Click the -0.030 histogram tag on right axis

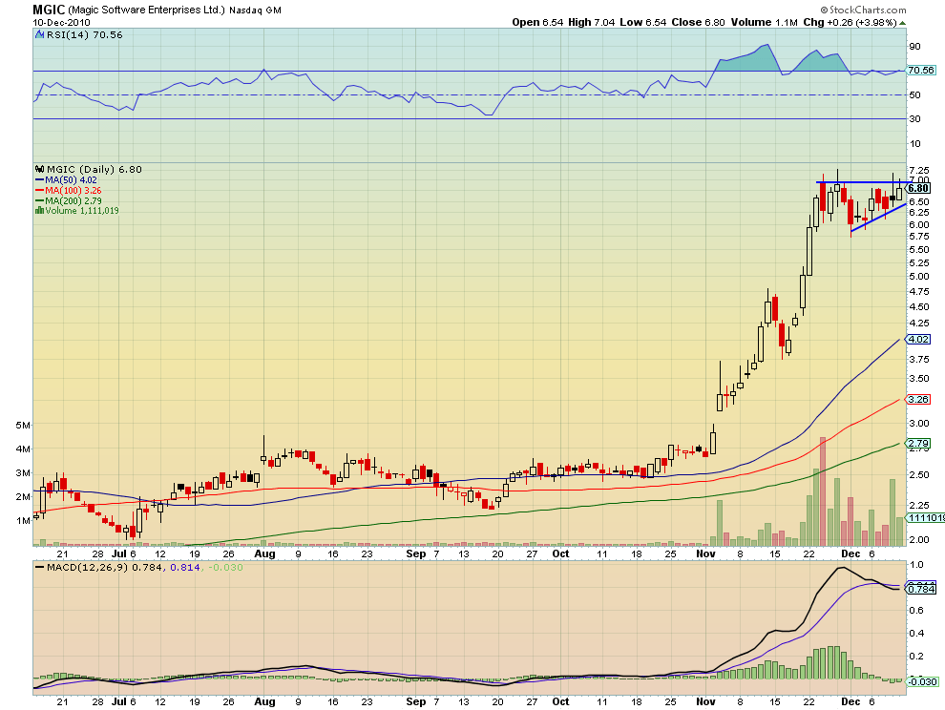pyautogui.click(x=923, y=681)
